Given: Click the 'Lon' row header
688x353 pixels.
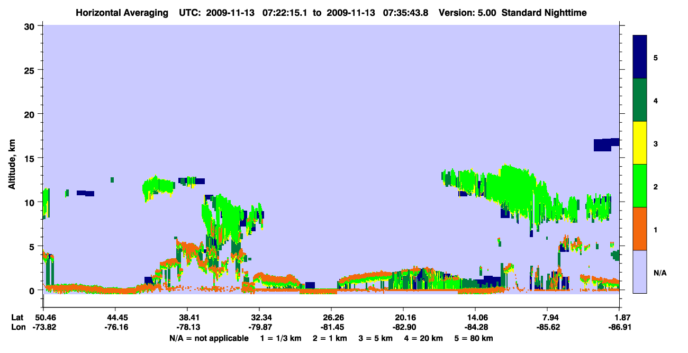Looking at the screenshot, I should [x=17, y=327].
